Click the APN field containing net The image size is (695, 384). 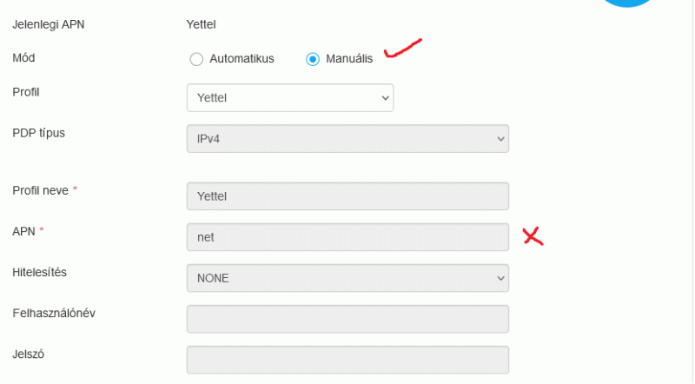coord(347,237)
